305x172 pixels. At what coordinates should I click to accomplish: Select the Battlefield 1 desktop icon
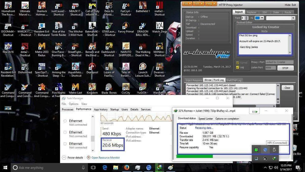(x=143, y=7)
